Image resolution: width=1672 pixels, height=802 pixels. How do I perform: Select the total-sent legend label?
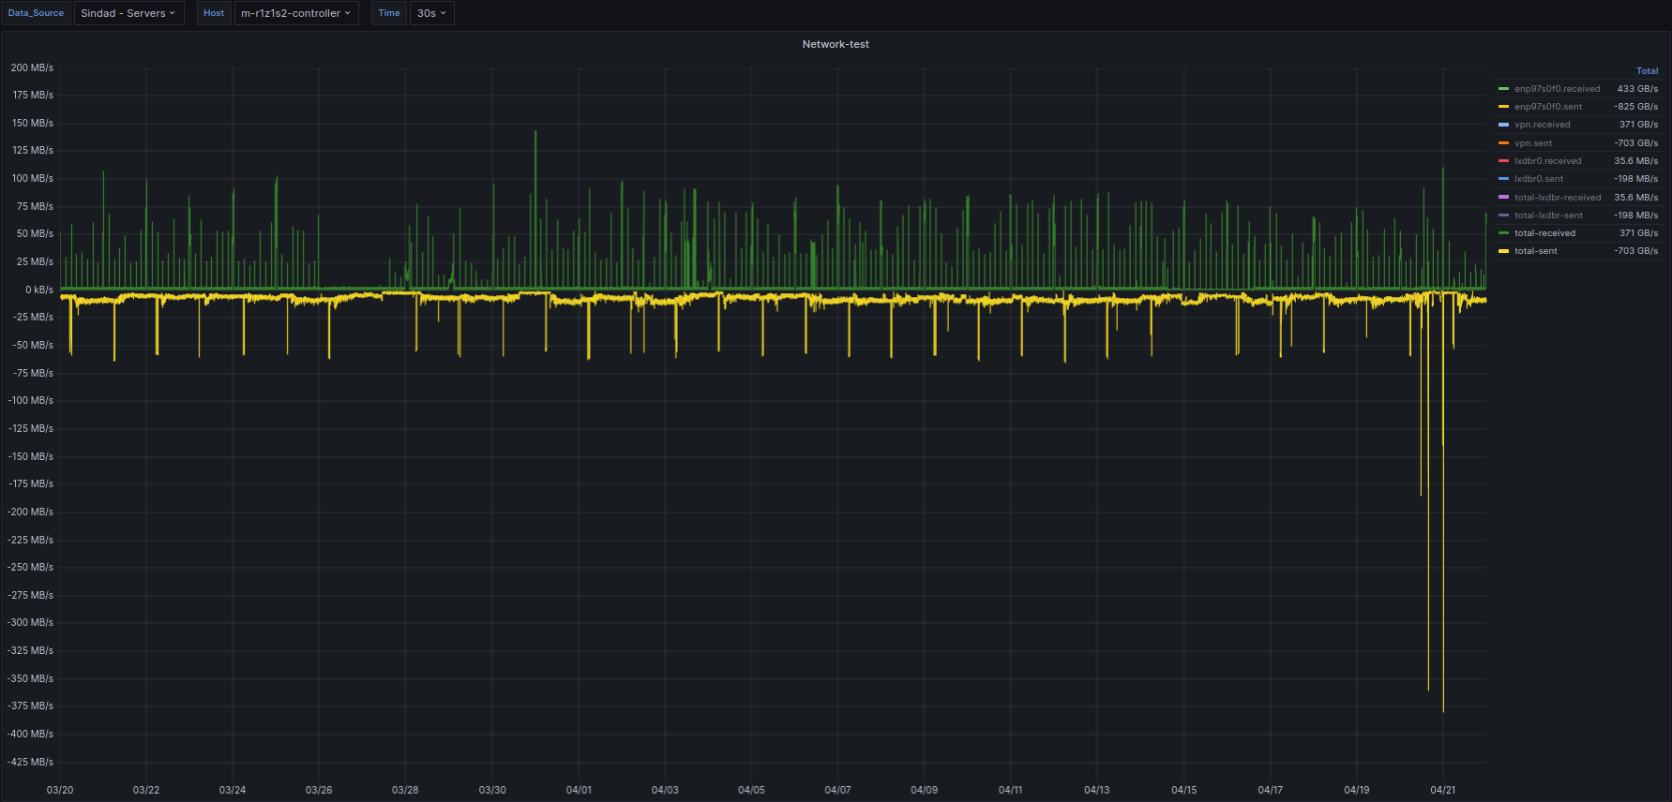[x=1535, y=251]
